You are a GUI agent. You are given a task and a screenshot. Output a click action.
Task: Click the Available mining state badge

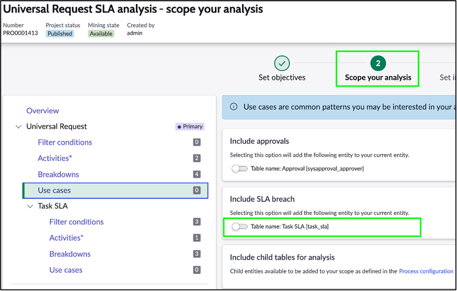click(x=101, y=34)
